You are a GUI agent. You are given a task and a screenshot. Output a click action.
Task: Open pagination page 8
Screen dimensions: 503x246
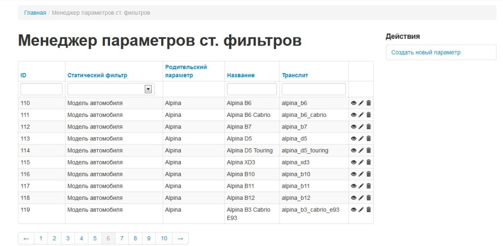(x=135, y=238)
